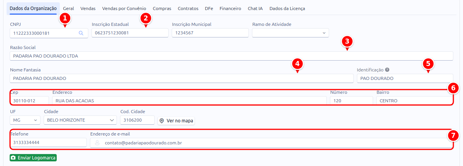The image size is (463, 166).
Task: Go to the Compras tab
Action: [x=162, y=8]
